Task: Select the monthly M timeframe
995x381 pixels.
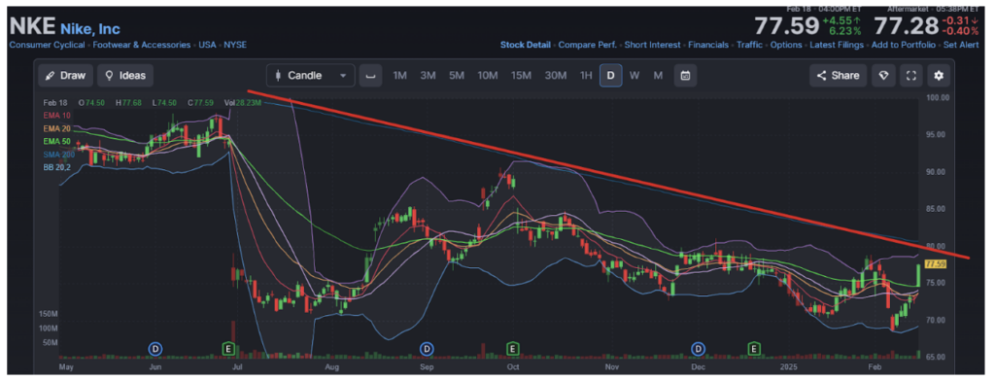Action: click(x=658, y=76)
